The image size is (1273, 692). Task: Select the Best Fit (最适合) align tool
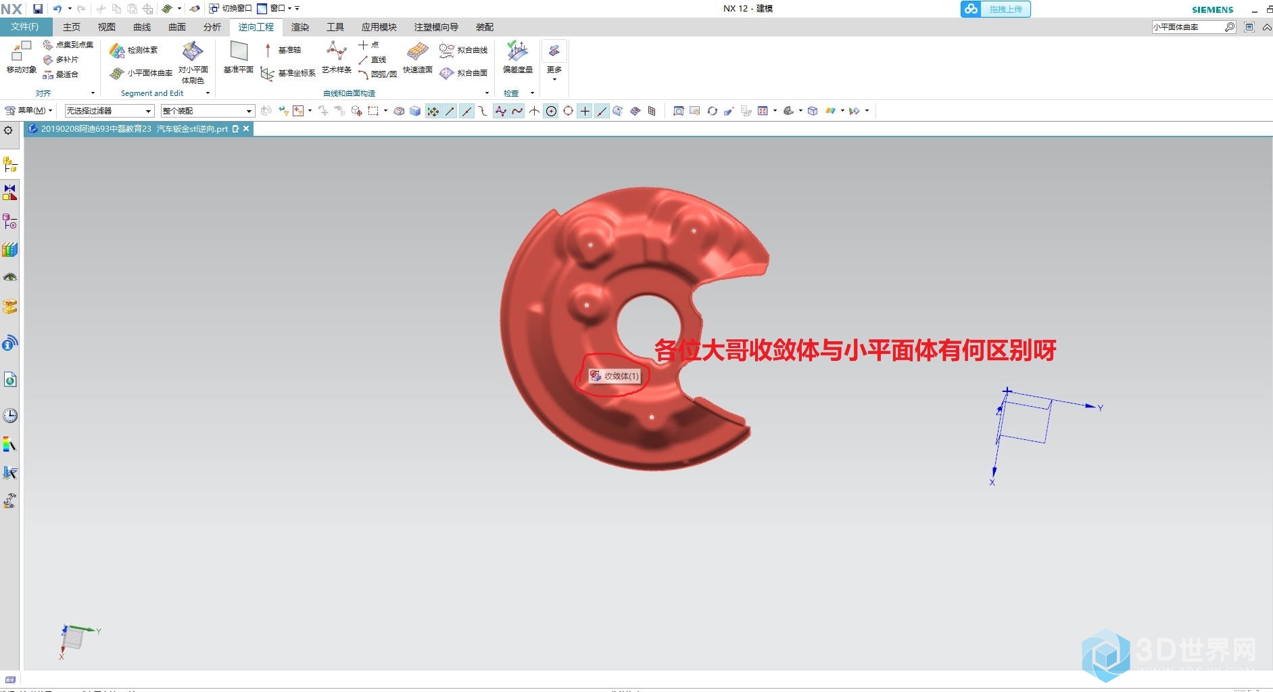coord(61,74)
